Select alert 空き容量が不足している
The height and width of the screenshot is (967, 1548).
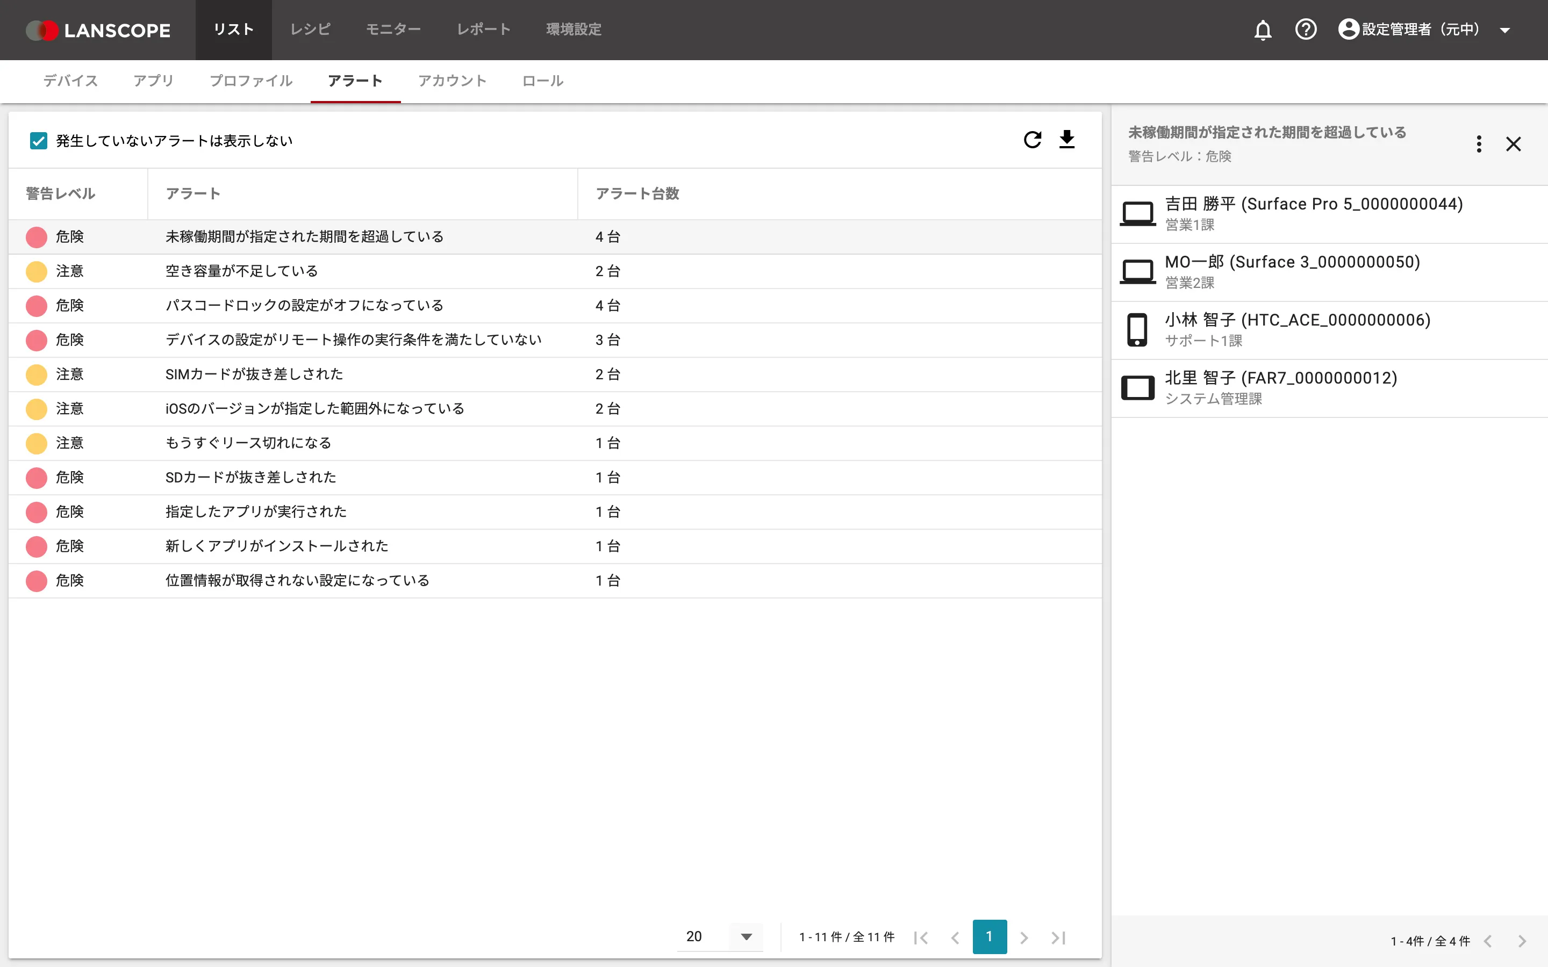pos(555,272)
